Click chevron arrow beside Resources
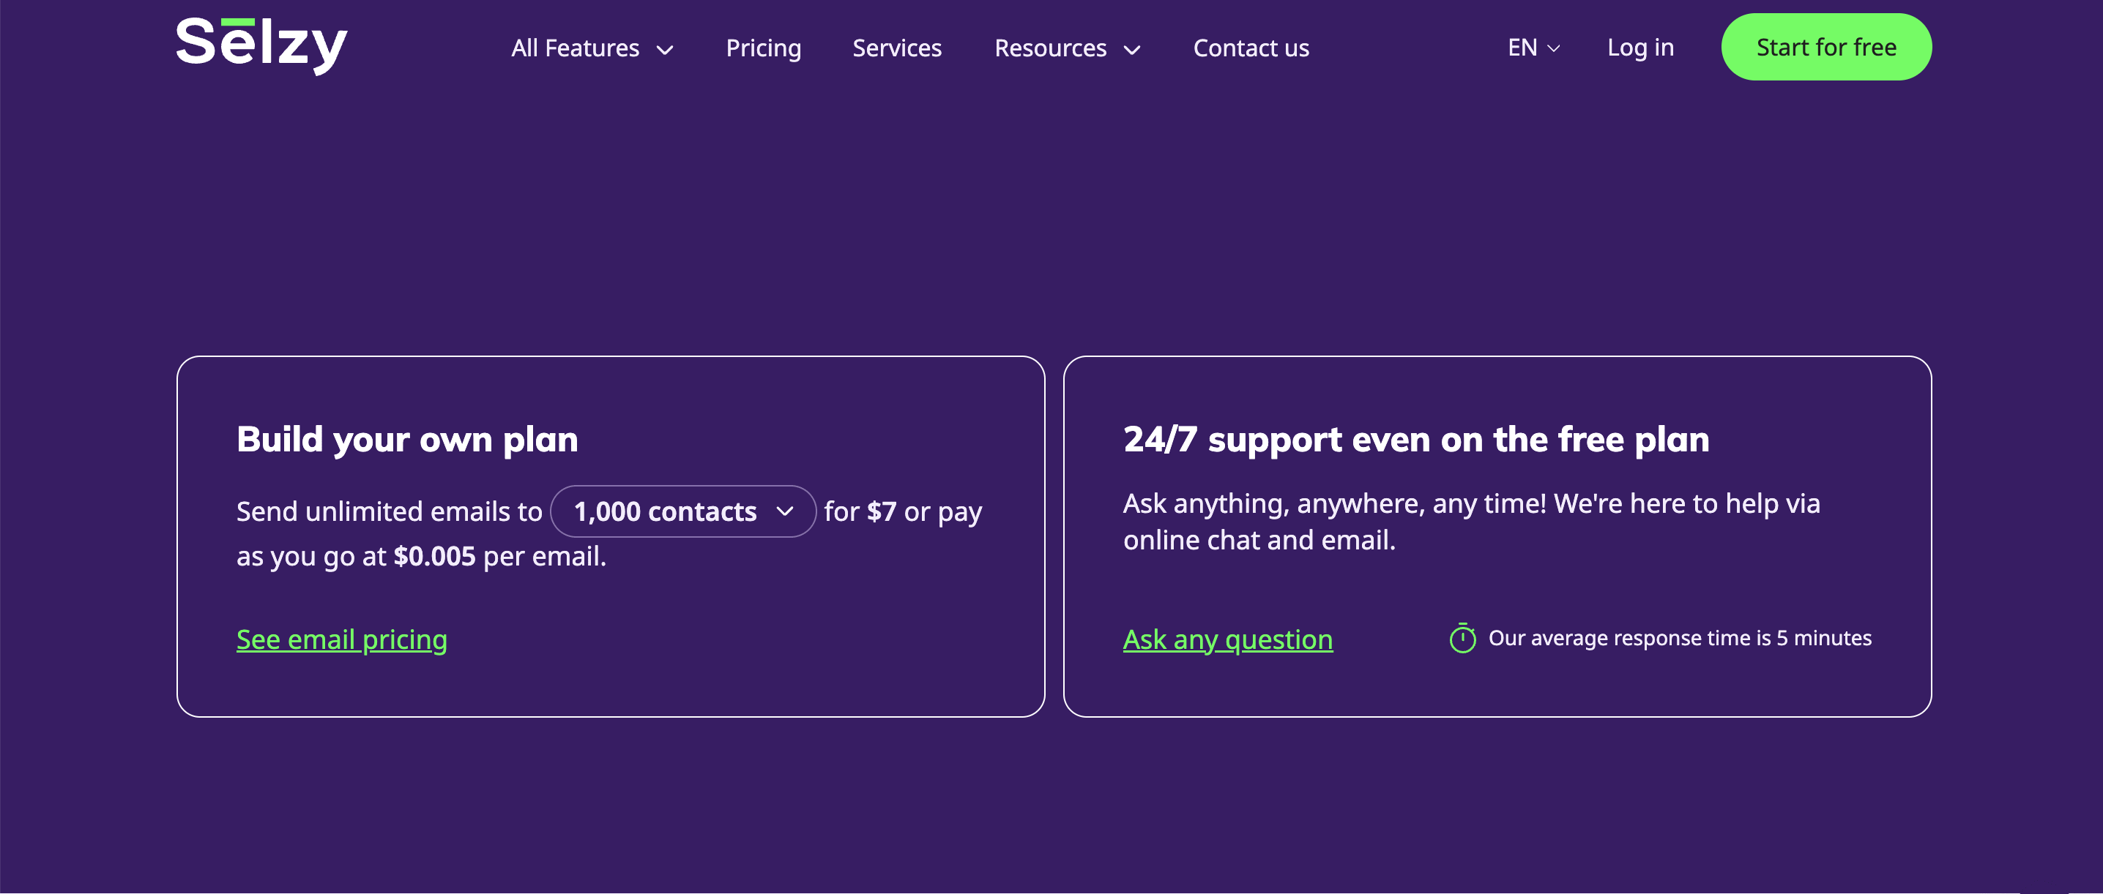Screen dimensions: 2103x894 (1131, 50)
